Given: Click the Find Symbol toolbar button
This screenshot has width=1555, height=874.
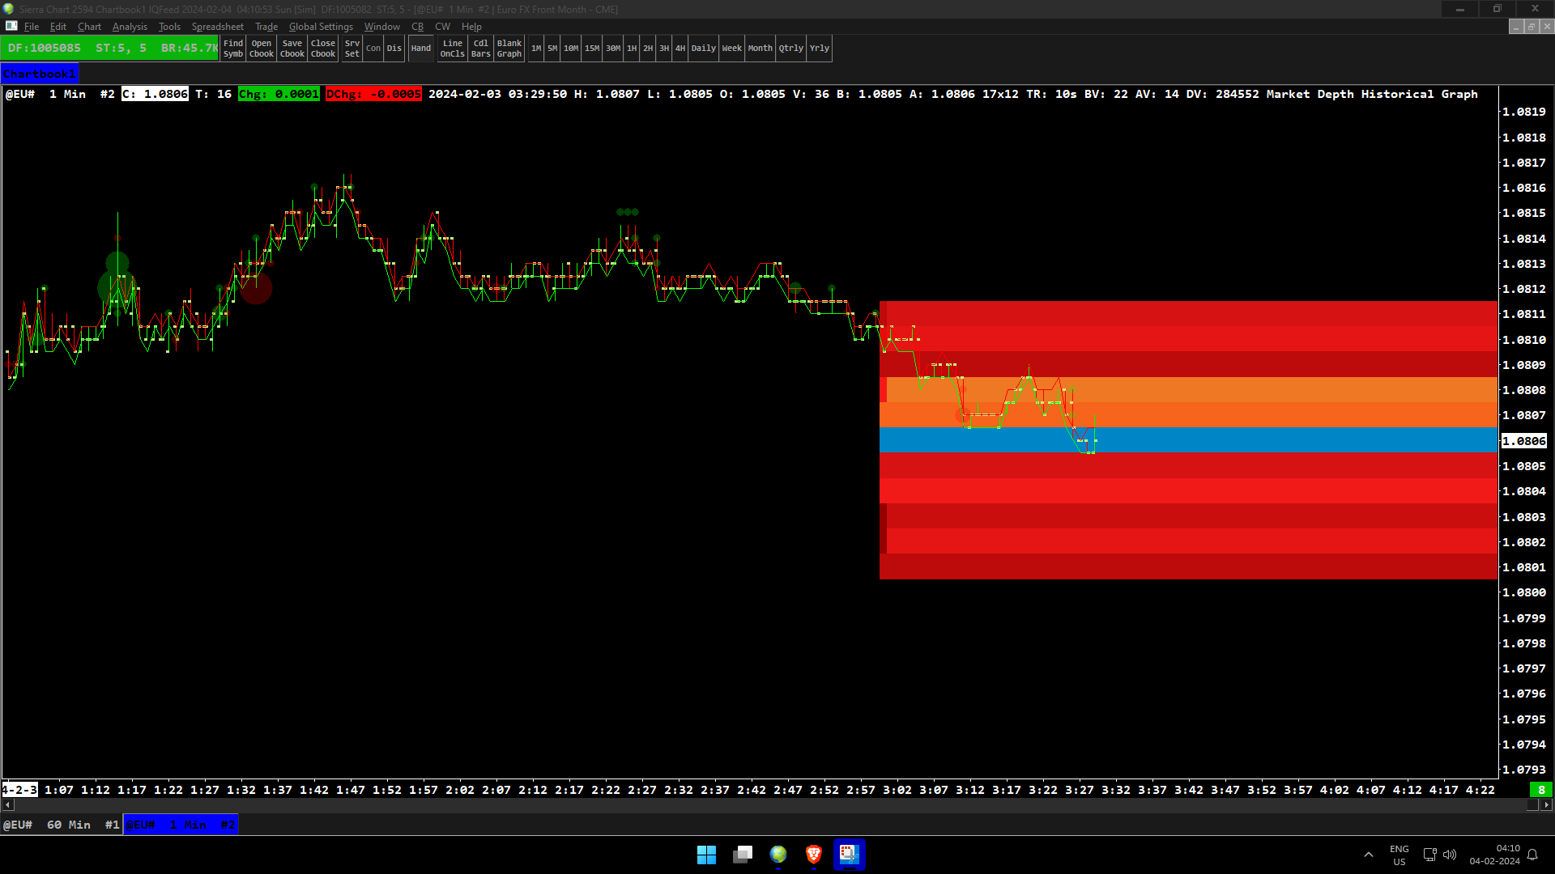Looking at the screenshot, I should pos(233,49).
